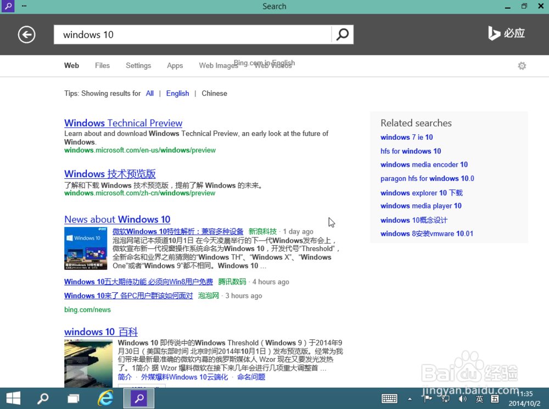The width and height of the screenshot is (549, 409).
Task: Open bing.com/news link
Action: pos(87,310)
